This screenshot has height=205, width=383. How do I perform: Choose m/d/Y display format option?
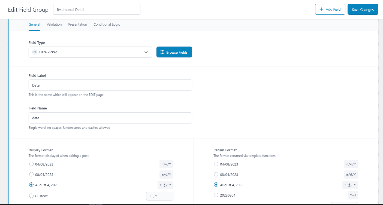(31, 174)
